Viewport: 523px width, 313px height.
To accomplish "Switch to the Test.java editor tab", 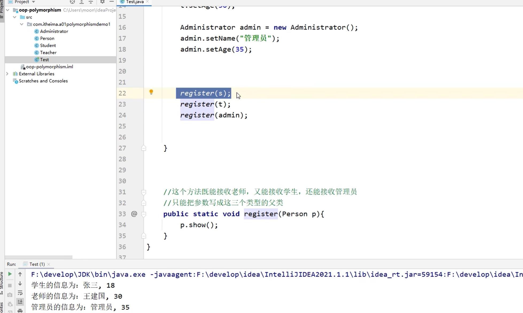I will (x=135, y=2).
